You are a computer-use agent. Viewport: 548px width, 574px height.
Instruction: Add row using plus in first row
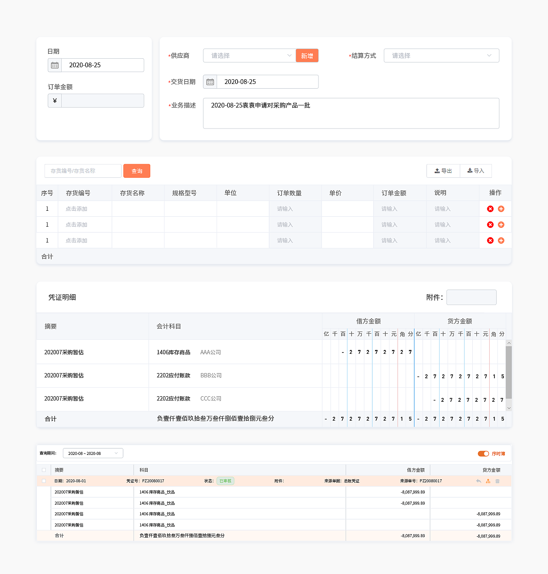click(x=501, y=209)
